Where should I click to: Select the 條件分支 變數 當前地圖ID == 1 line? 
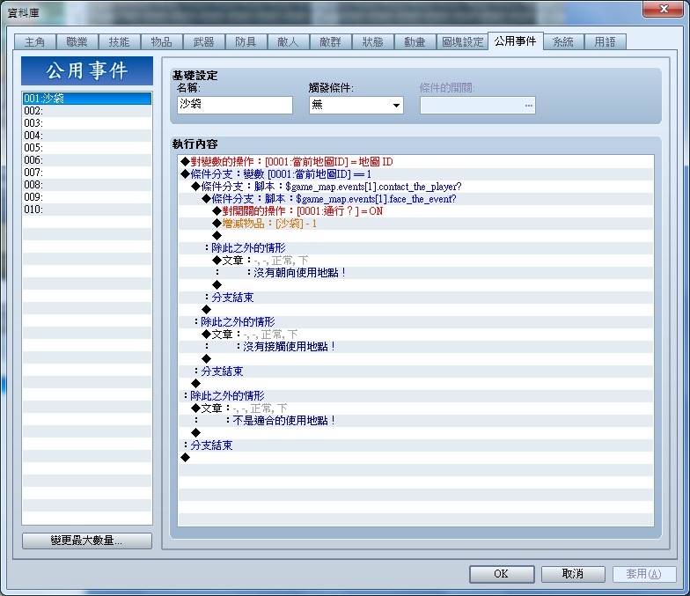[x=415, y=174]
